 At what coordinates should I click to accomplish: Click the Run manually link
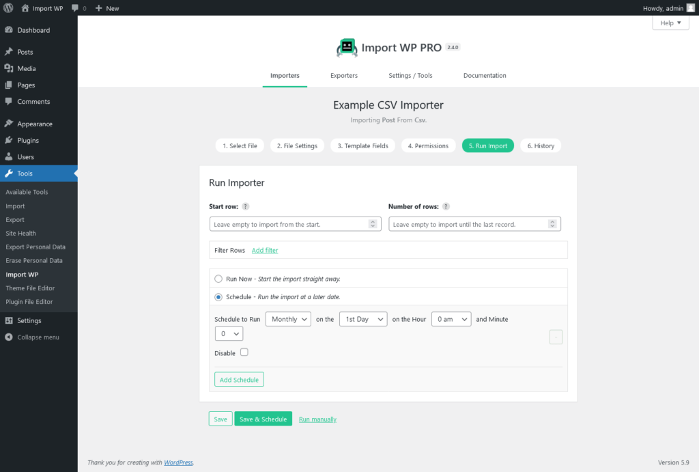click(317, 419)
